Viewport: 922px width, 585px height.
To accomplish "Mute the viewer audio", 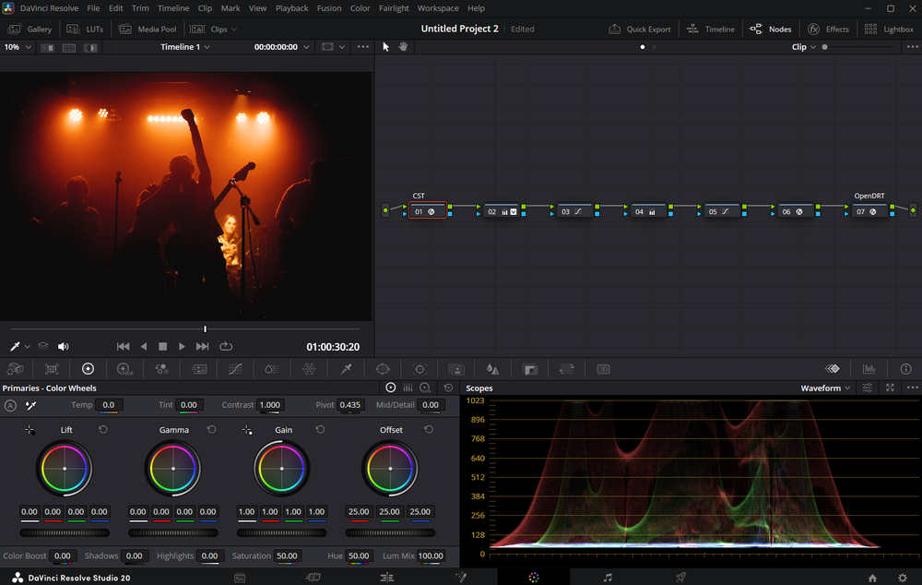I will coord(64,347).
